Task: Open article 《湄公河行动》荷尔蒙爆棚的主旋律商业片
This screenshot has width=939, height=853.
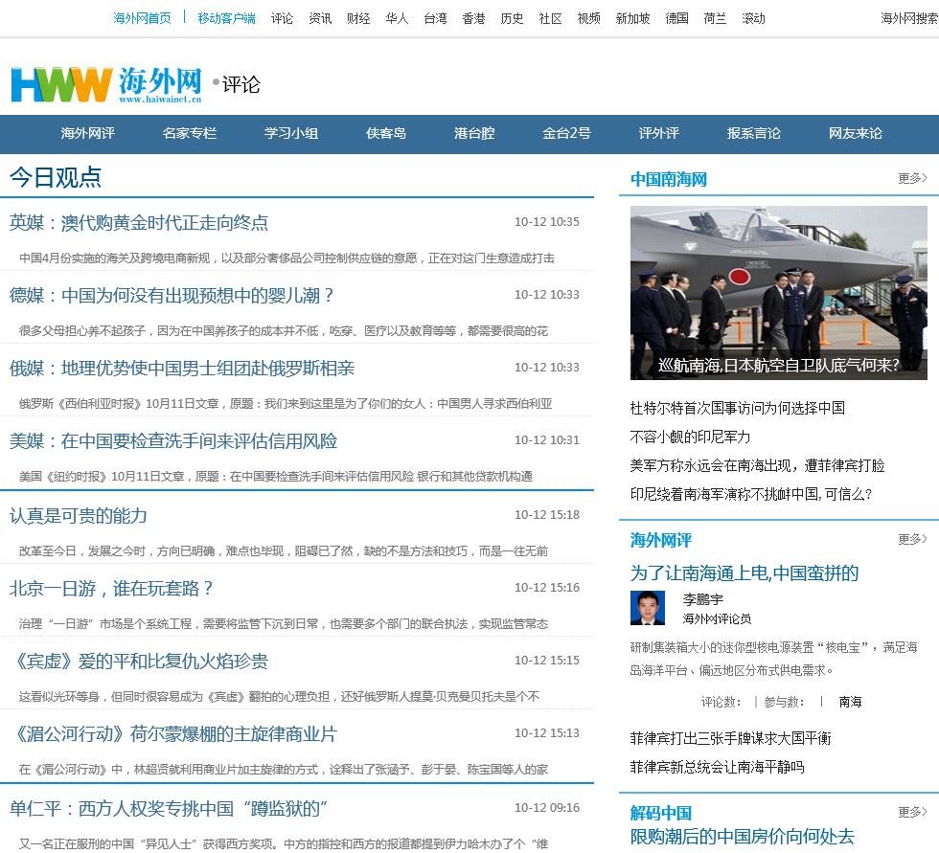Action: (x=173, y=734)
